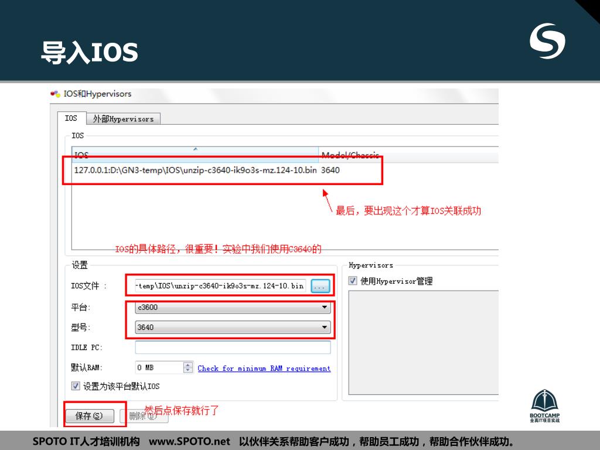Click the 3640 model cell in the list
The height and width of the screenshot is (450, 600).
(x=330, y=171)
